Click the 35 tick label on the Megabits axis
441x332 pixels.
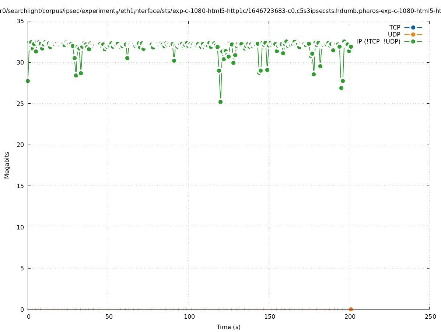click(20, 21)
